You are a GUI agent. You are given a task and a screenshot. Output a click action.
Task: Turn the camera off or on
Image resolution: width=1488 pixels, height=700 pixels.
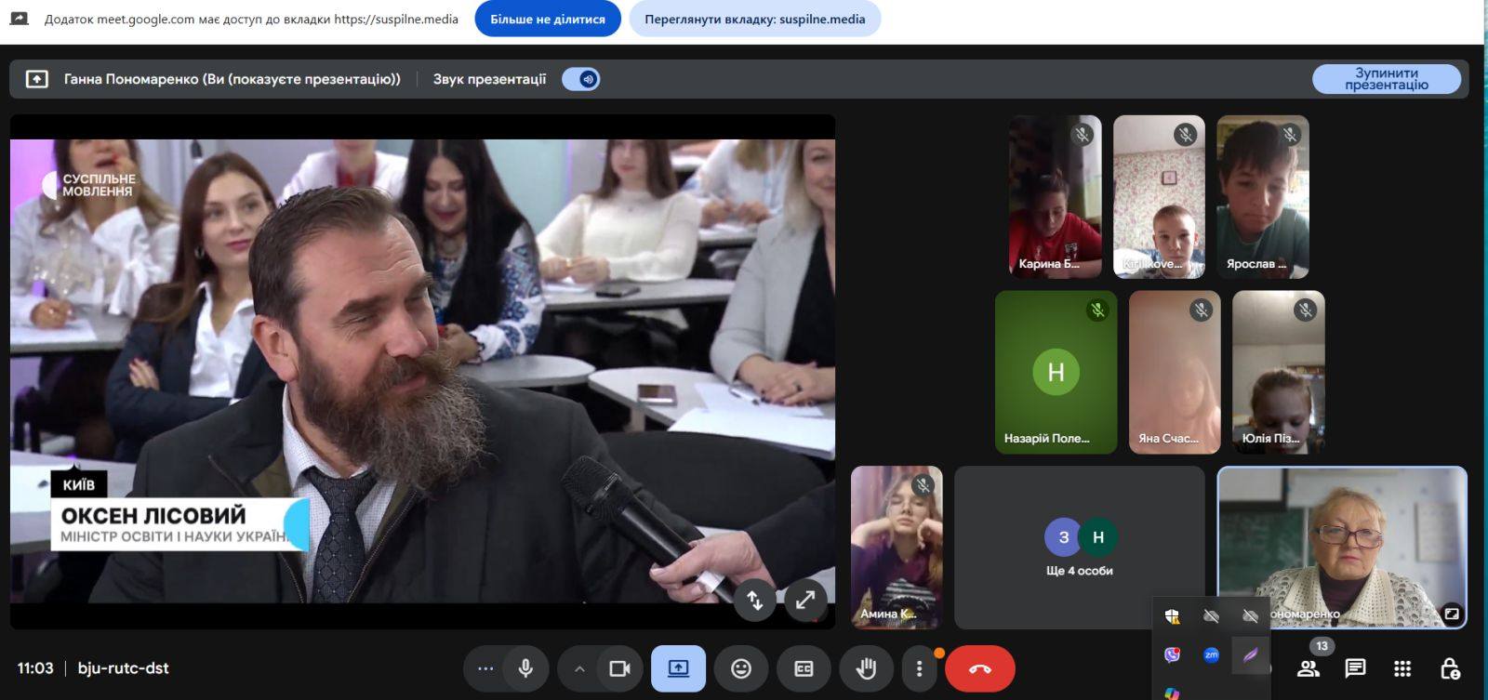tap(619, 668)
